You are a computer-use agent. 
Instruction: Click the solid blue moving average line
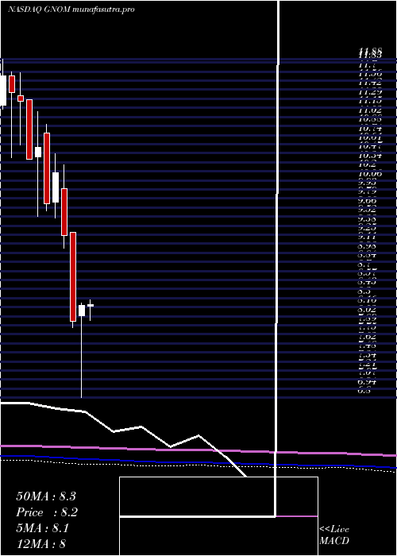(198, 461)
